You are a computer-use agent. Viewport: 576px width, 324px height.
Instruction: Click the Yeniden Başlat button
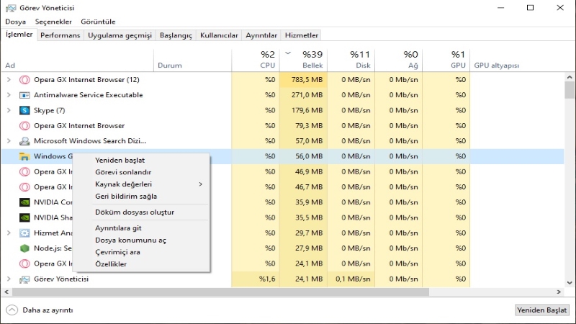pyautogui.click(x=542, y=310)
